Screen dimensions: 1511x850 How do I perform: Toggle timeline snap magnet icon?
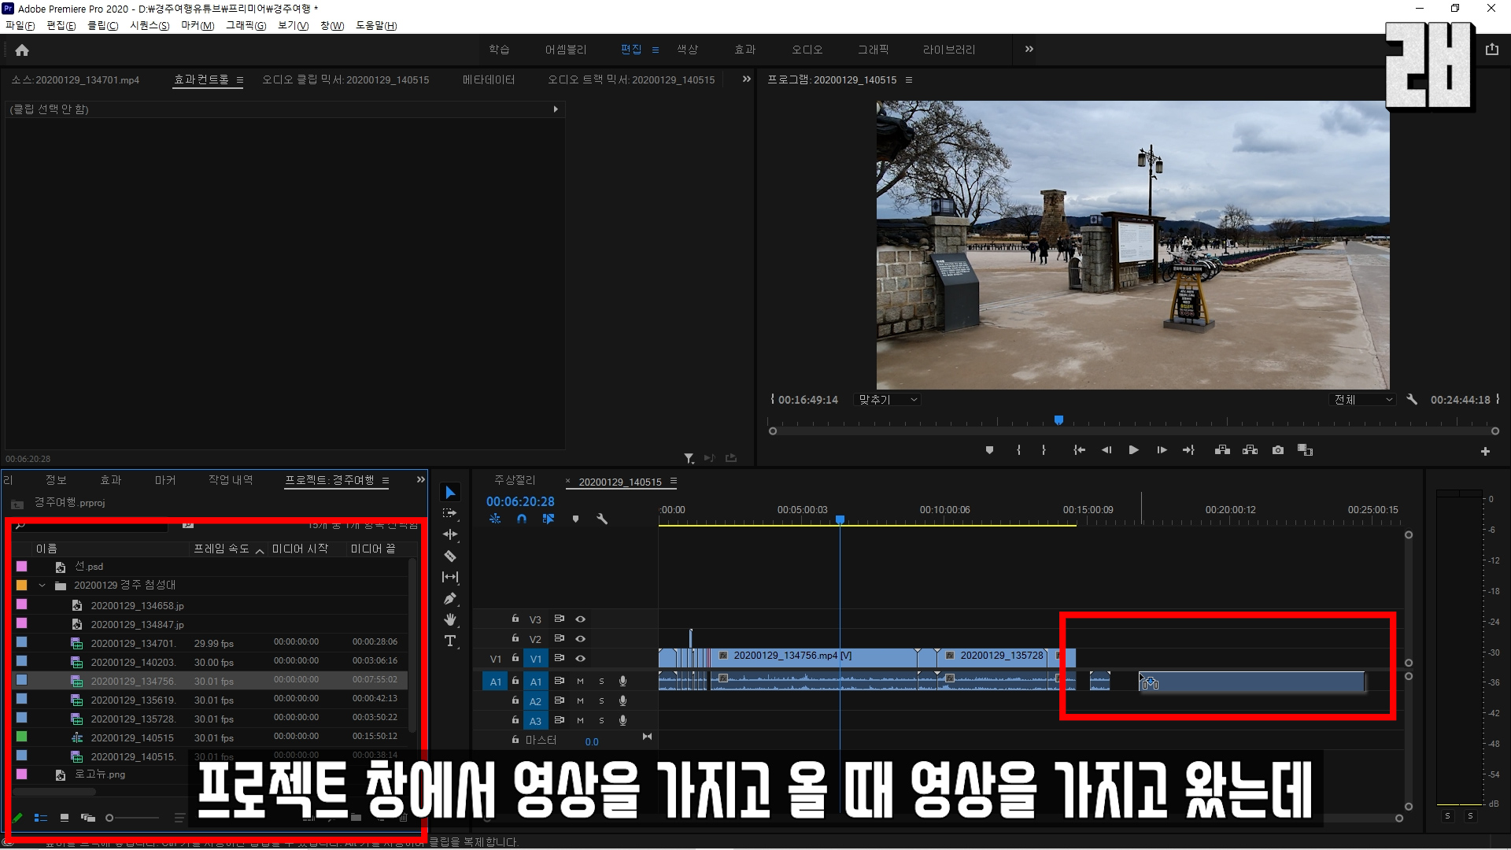pos(521,519)
